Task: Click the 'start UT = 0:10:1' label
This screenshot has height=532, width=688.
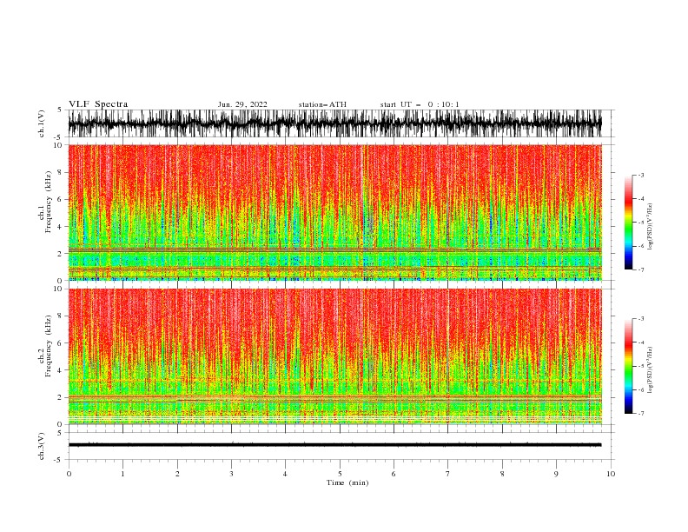Action: coord(420,104)
